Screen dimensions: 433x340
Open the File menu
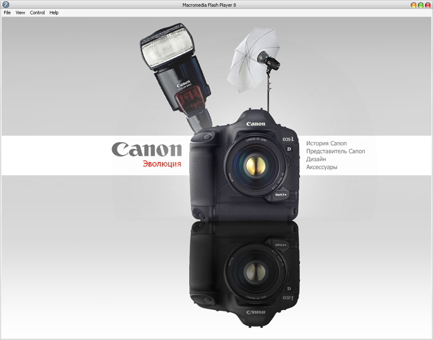(x=8, y=12)
